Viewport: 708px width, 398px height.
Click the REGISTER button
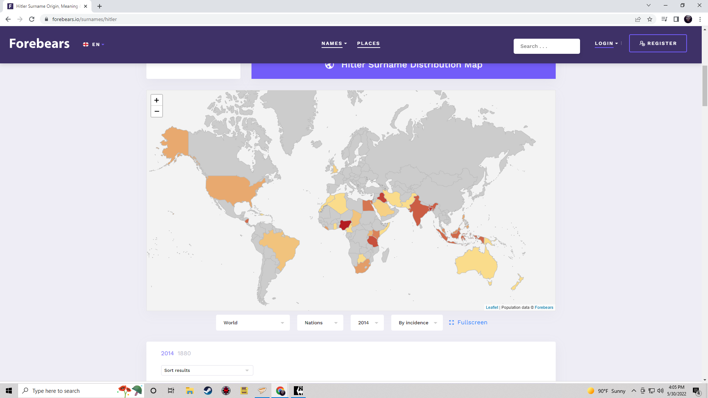(x=658, y=43)
